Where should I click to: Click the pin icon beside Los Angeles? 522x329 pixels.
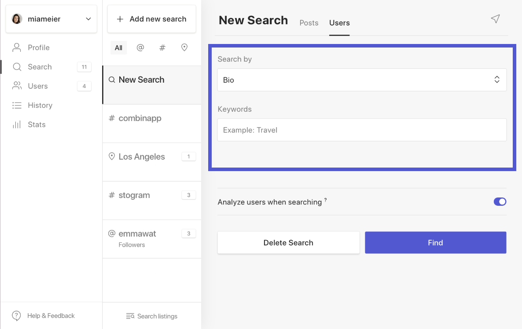click(x=112, y=156)
